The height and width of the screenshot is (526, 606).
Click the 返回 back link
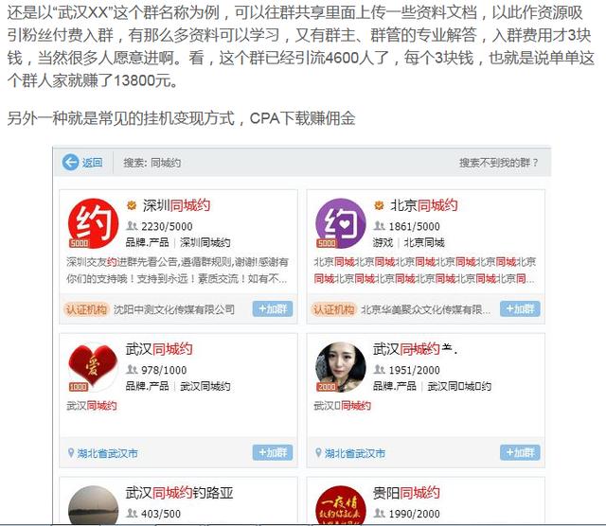point(92,163)
